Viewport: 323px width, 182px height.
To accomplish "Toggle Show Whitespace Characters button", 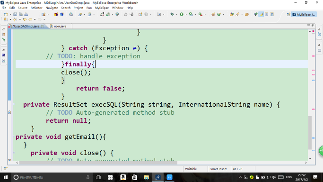I will pyautogui.click(x=272, y=14).
